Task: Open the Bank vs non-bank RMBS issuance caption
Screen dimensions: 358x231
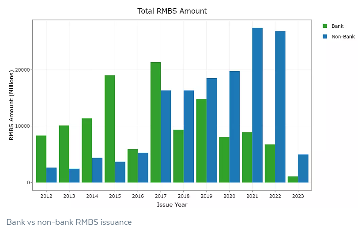Action: tap(69, 222)
